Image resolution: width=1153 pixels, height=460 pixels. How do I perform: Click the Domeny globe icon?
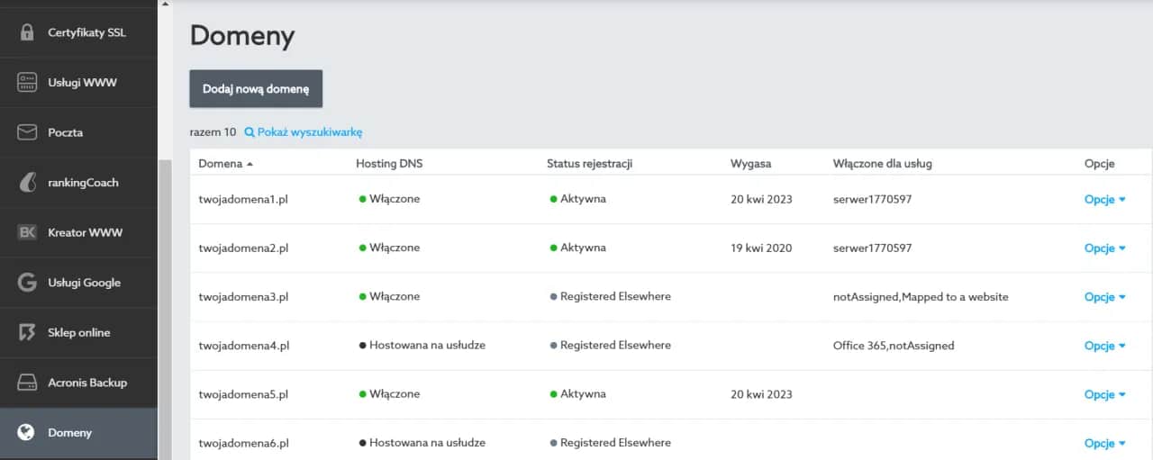click(x=27, y=433)
